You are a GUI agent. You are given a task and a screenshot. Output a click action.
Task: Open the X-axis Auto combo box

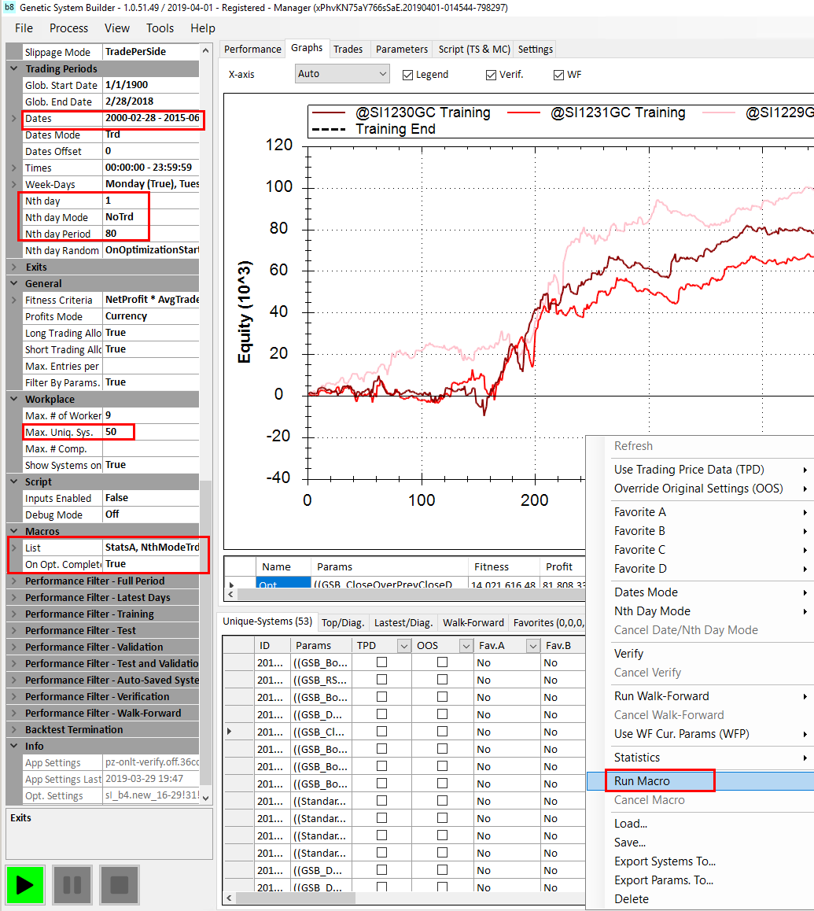[342, 74]
